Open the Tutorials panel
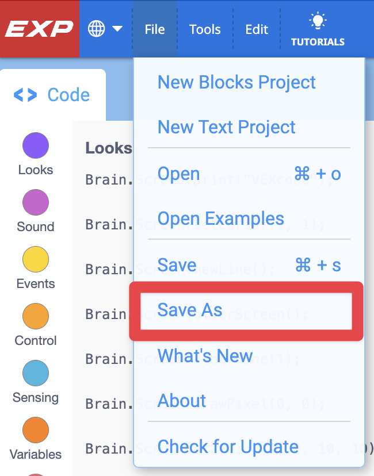374x476 pixels. [x=318, y=29]
